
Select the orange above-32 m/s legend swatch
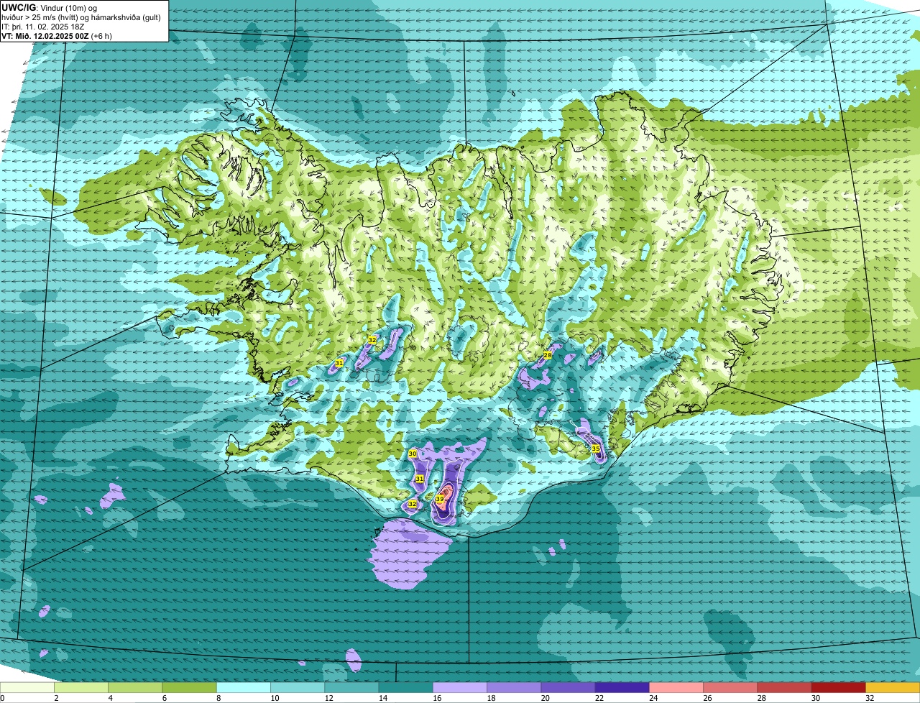tap(893, 688)
